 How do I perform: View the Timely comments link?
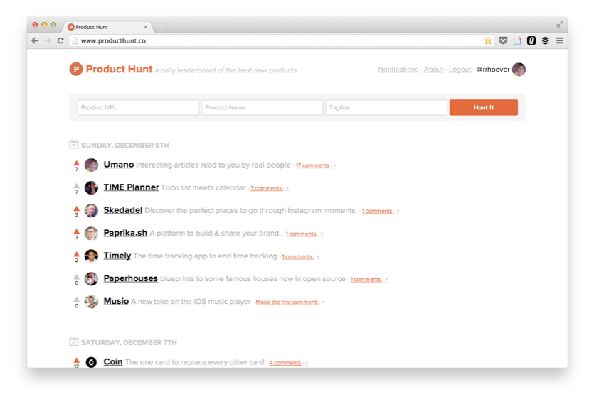[x=297, y=256]
